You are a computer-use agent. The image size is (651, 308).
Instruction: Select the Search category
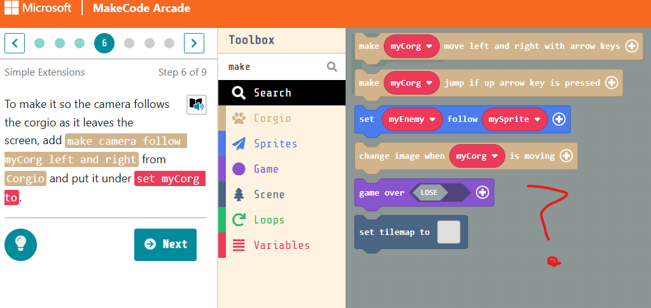point(282,93)
